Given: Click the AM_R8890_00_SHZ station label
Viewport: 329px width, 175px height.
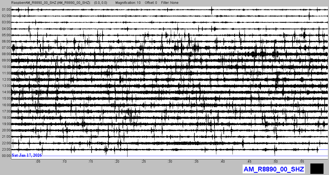Looking at the screenshot, I should (x=274, y=169).
